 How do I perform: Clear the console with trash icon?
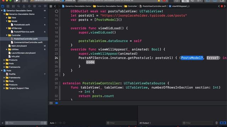point(217,123)
